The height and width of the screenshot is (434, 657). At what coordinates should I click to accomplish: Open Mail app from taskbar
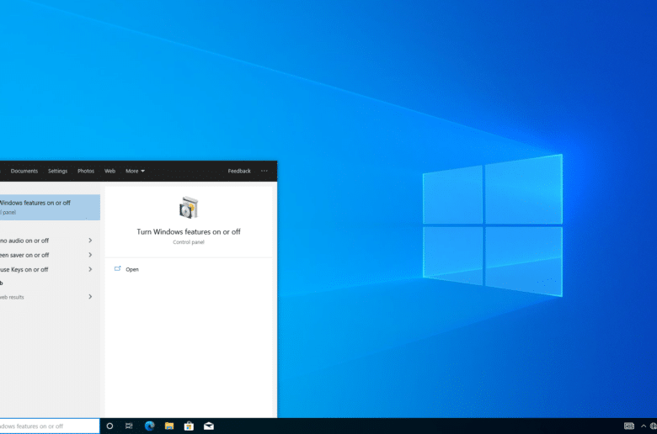click(x=209, y=426)
